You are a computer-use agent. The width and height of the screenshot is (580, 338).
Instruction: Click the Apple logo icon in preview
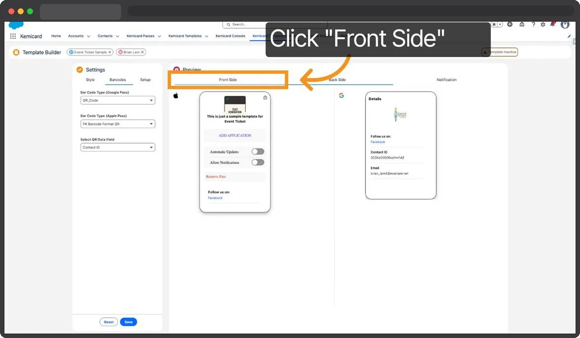point(176,96)
